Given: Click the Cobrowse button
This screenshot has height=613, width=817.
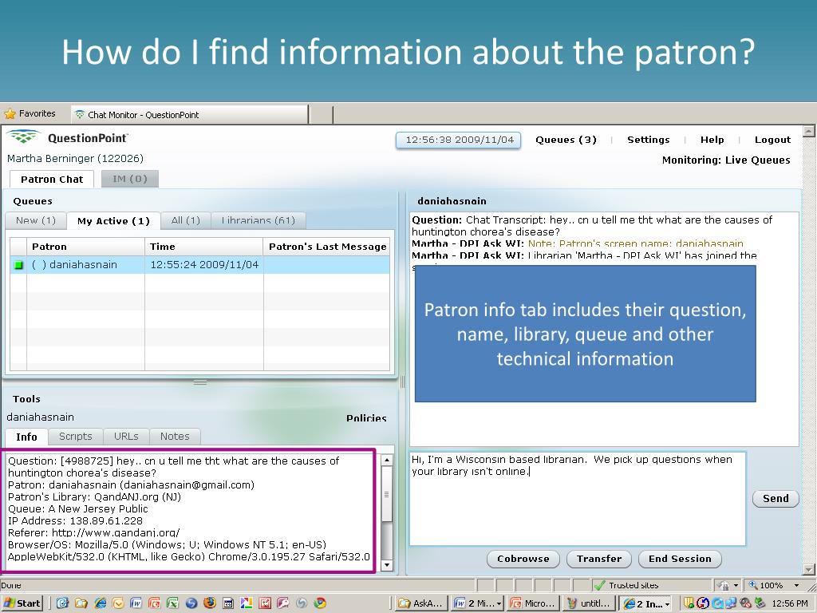Looking at the screenshot, I should coord(523,559).
